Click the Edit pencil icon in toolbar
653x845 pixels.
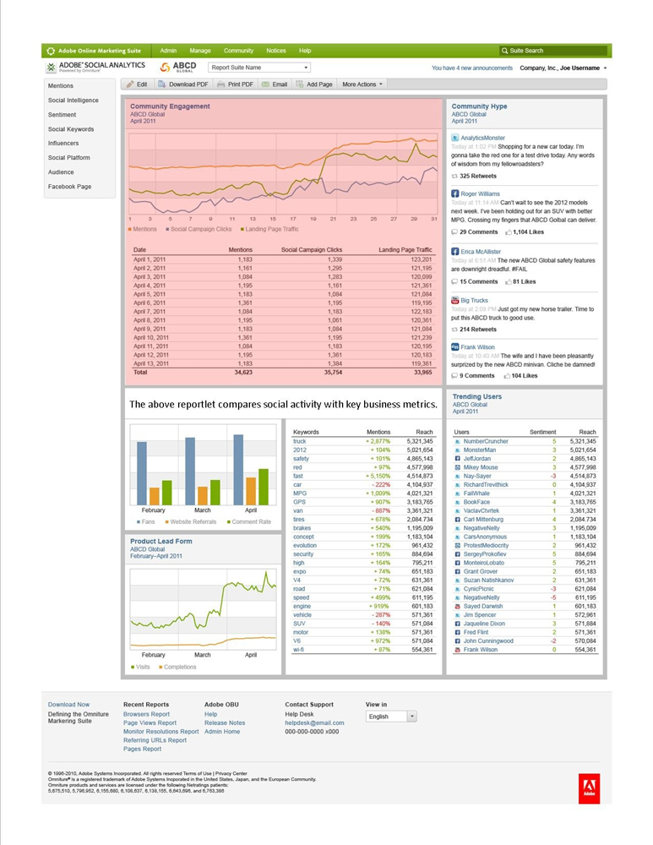(130, 84)
